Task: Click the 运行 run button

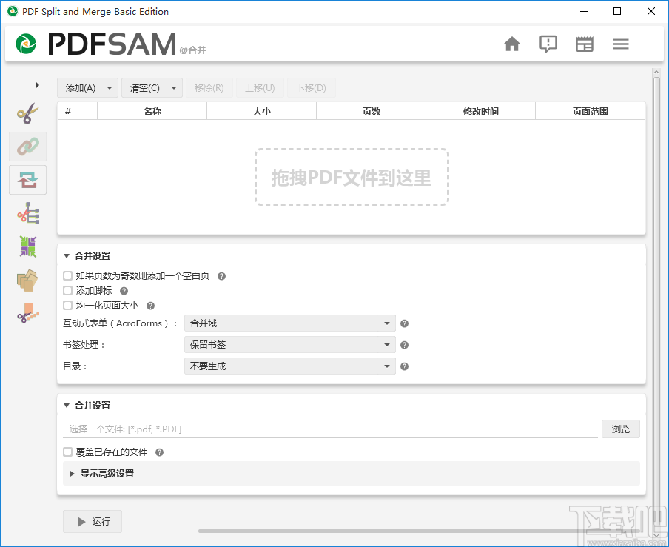Action: click(x=92, y=521)
